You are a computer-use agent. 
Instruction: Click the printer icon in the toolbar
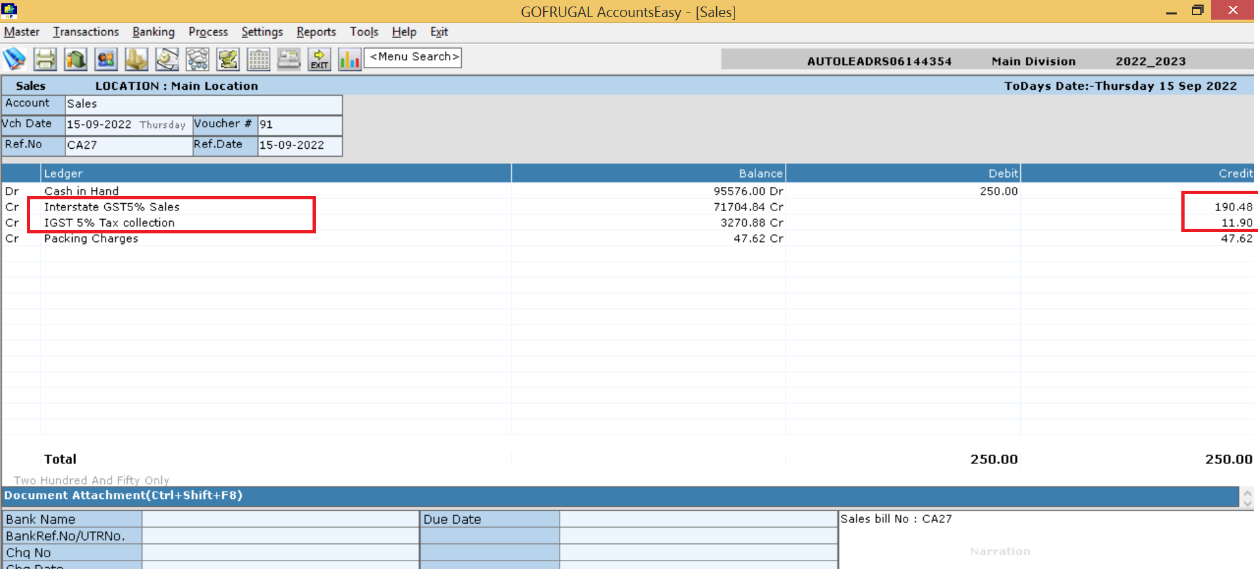(x=45, y=60)
